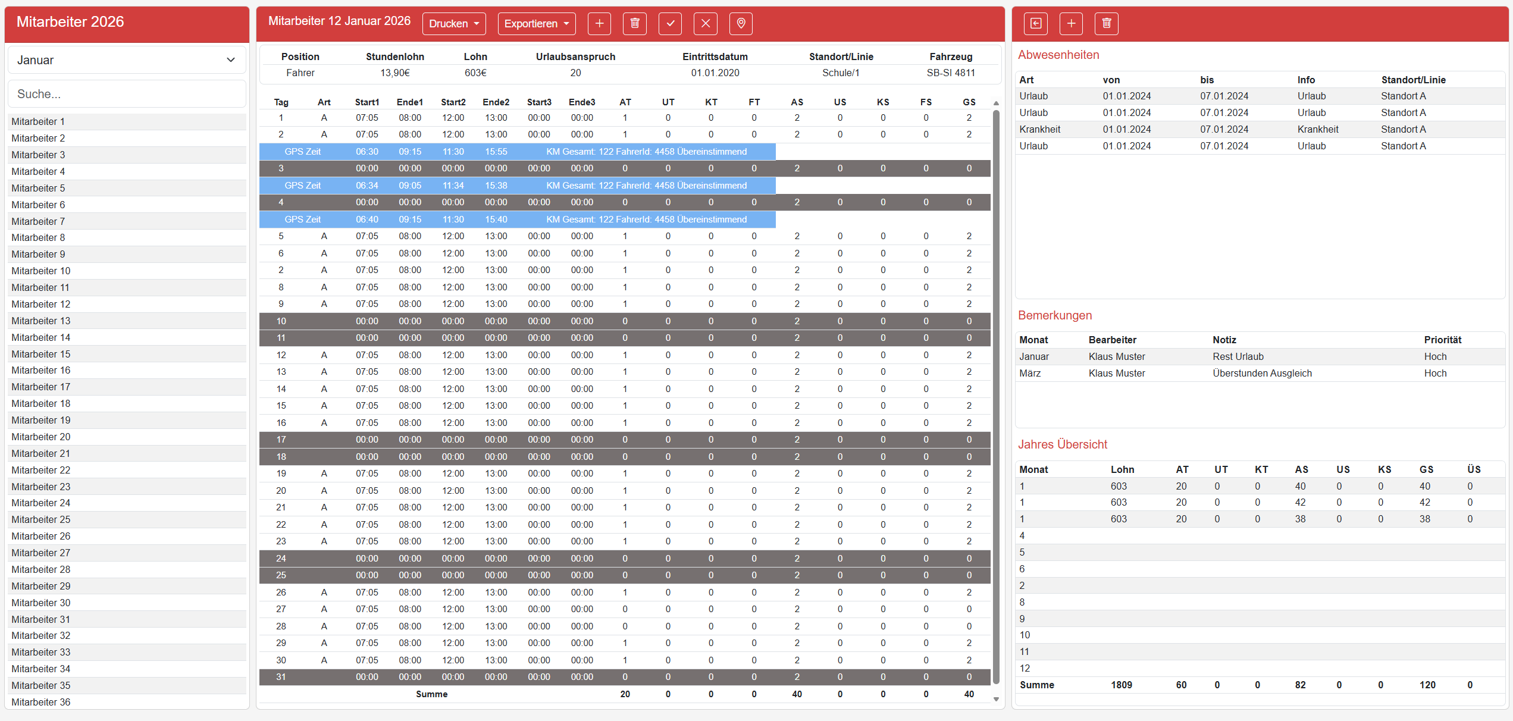Click the Krankheit absence row
Image resolution: width=1513 pixels, height=721 pixels.
click(1260, 129)
